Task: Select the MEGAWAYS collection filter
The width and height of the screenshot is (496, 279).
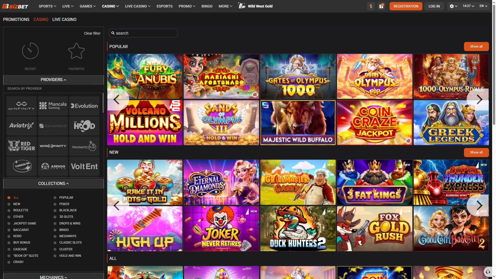Action: pos(65,236)
